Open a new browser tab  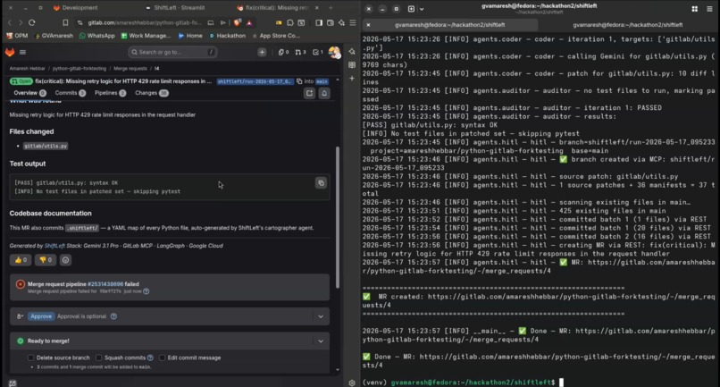pos(331,8)
